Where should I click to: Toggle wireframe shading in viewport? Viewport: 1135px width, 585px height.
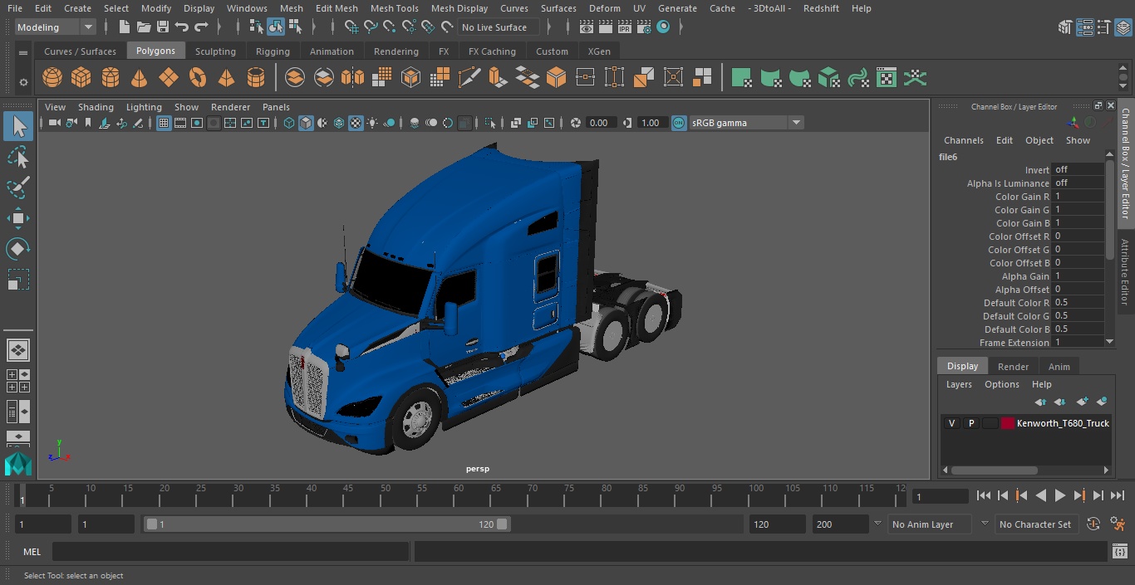point(289,123)
